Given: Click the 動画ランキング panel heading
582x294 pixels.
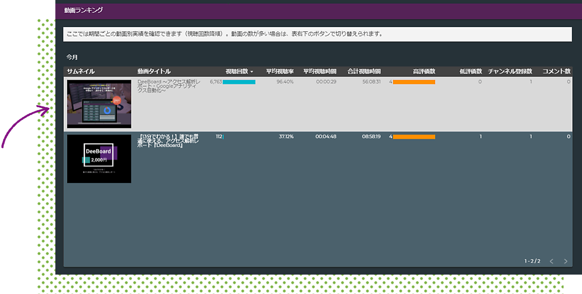Looking at the screenshot, I should click(x=83, y=10).
